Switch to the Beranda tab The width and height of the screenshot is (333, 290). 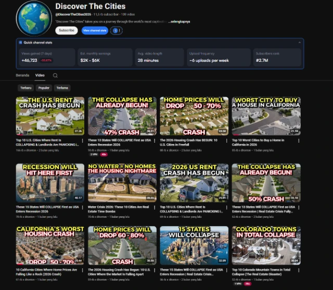click(x=22, y=75)
